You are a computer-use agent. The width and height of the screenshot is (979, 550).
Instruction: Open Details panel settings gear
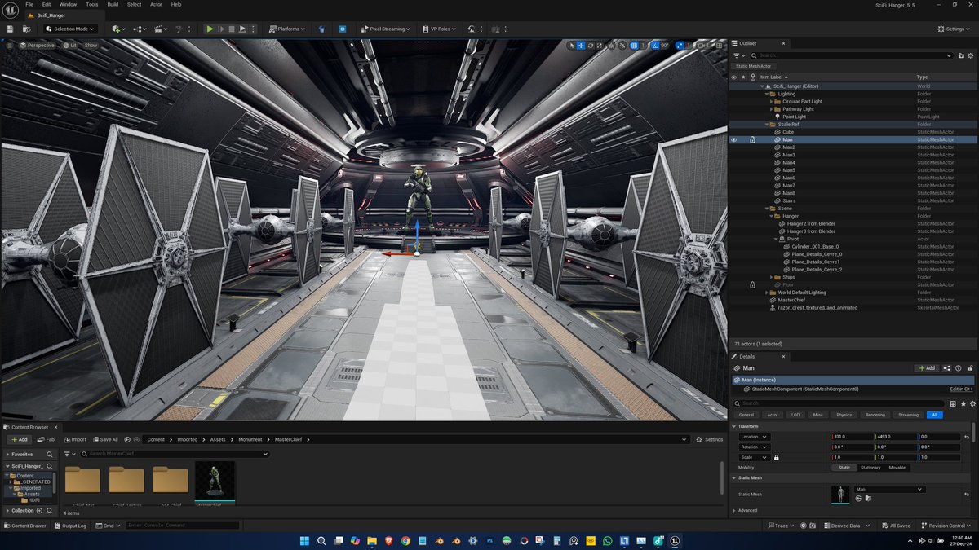(972, 403)
